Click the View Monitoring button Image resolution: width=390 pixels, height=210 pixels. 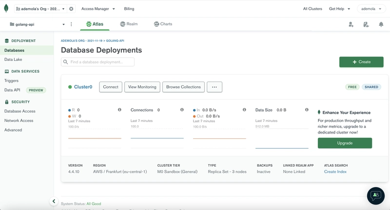pyautogui.click(x=142, y=87)
